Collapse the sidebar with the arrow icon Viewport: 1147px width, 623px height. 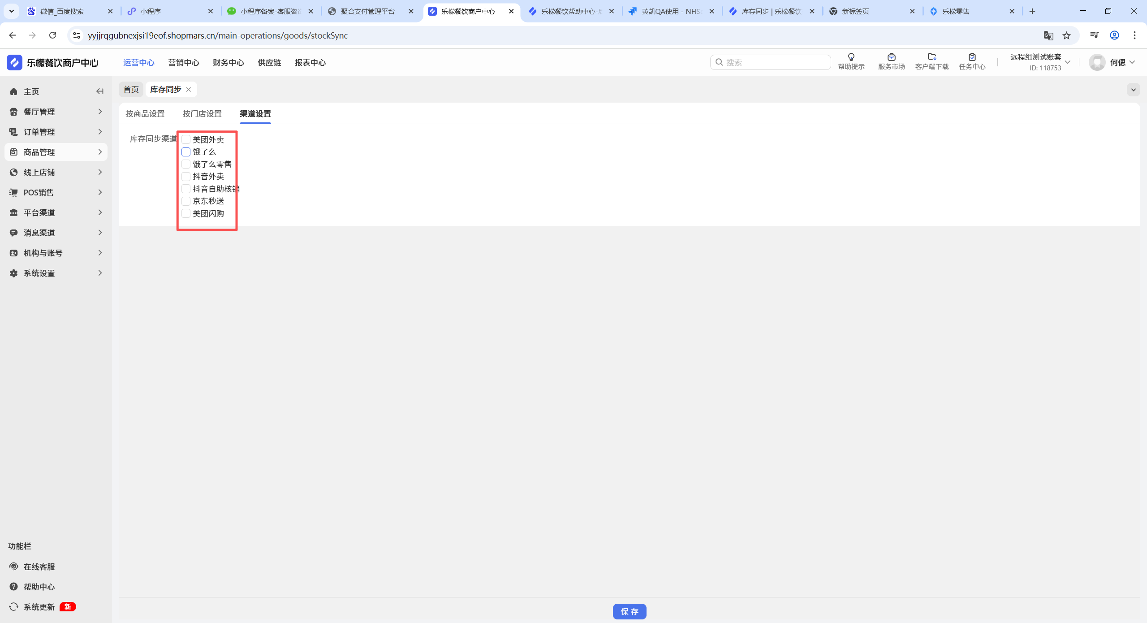[x=99, y=91]
